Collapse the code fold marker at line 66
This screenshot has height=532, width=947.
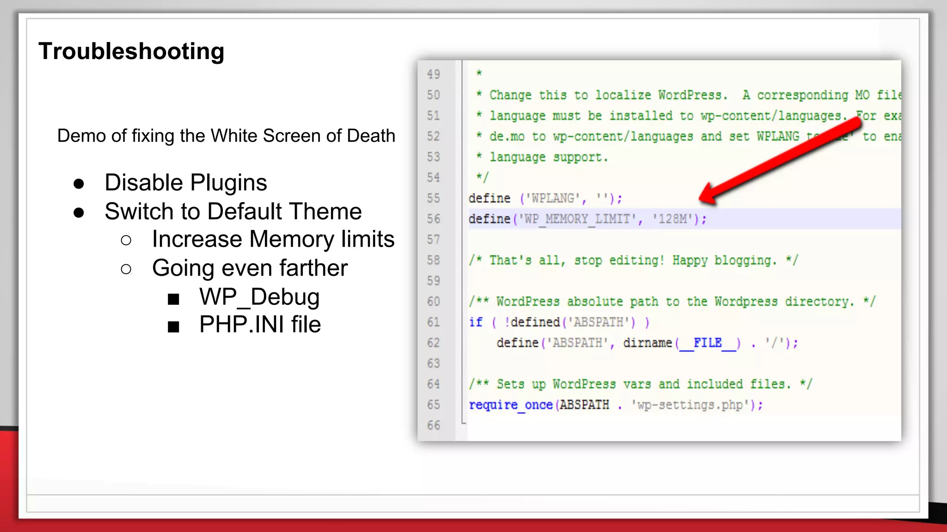463,422
